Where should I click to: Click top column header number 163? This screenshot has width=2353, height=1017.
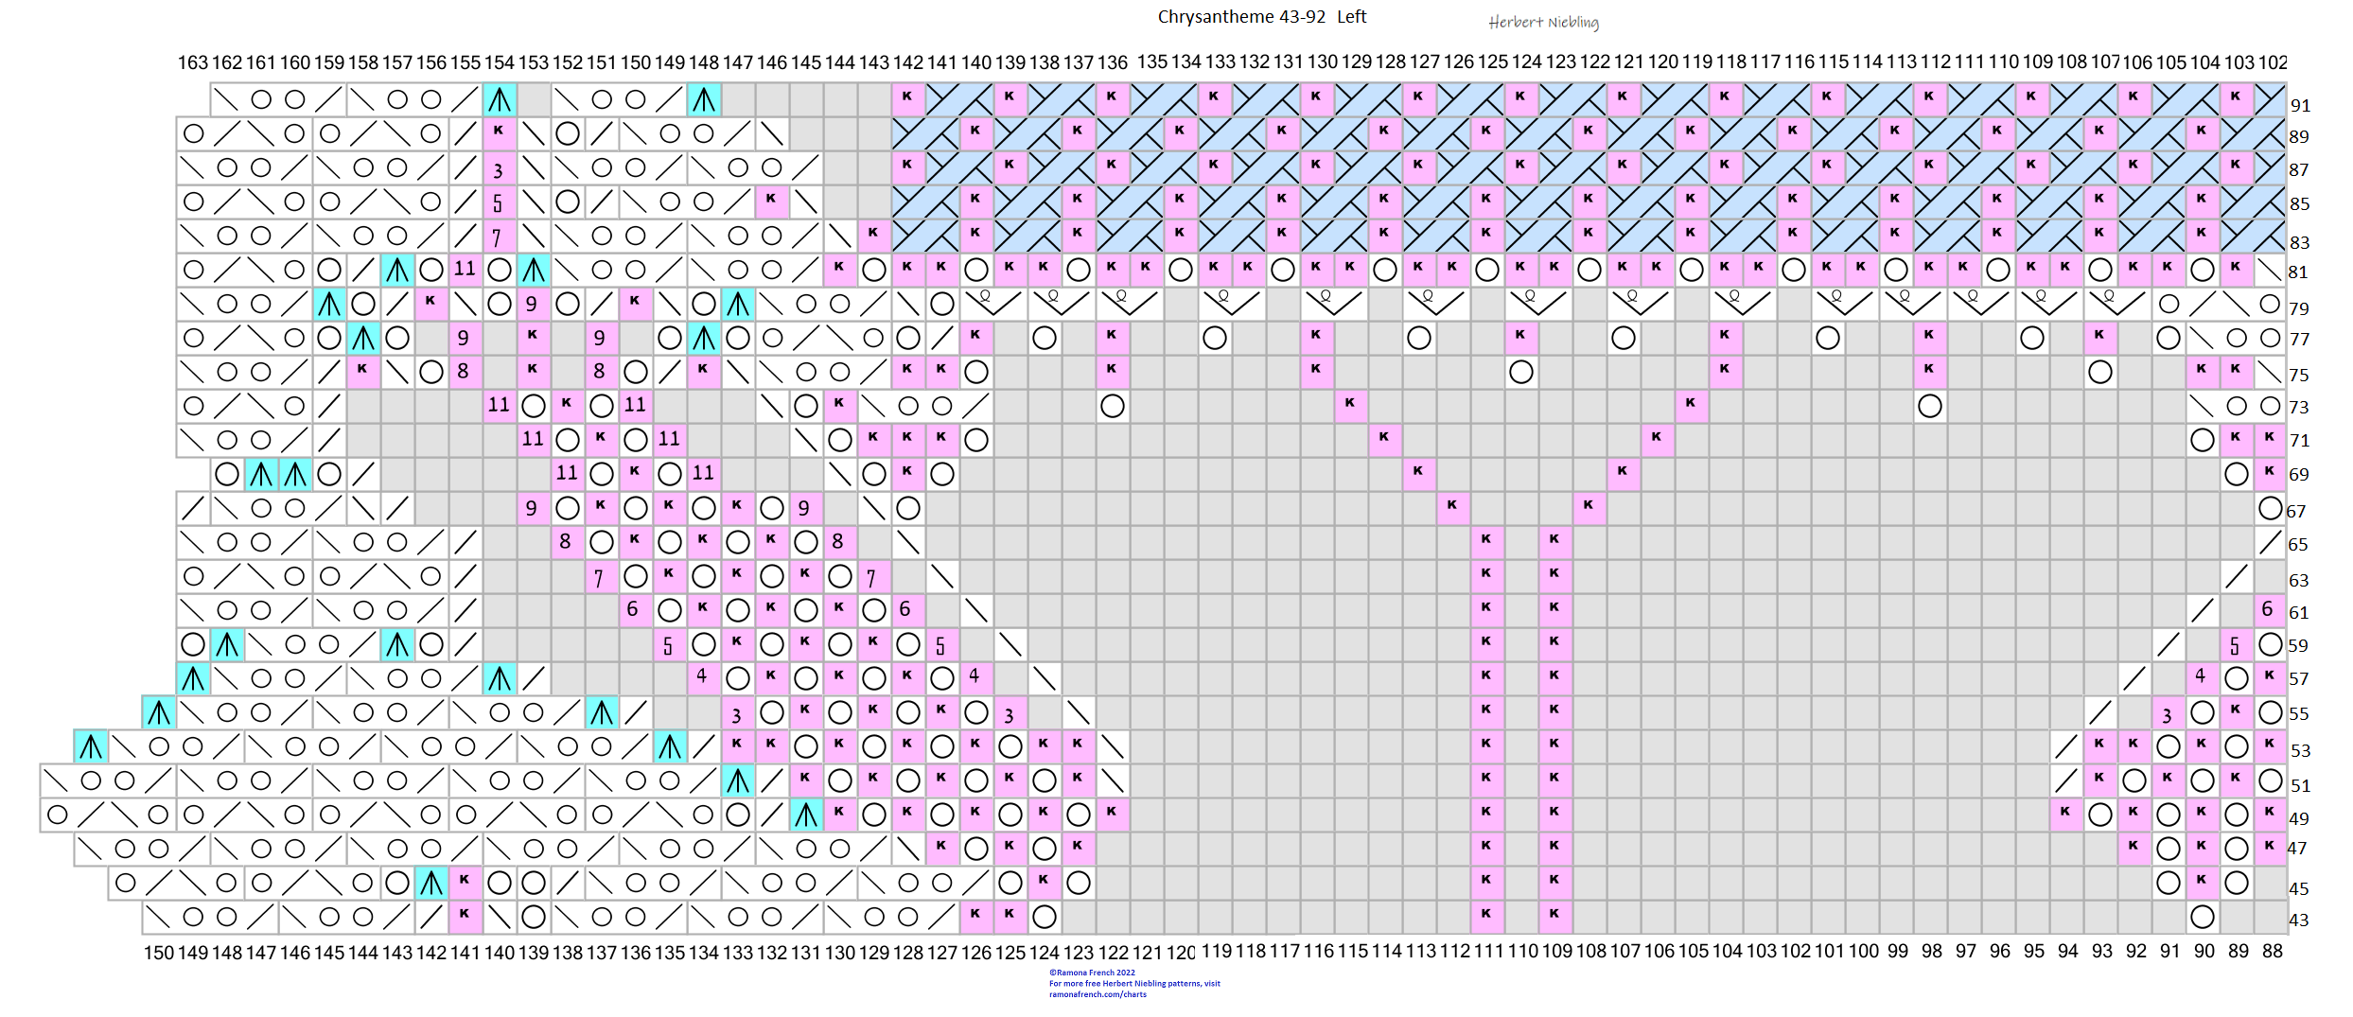(192, 62)
